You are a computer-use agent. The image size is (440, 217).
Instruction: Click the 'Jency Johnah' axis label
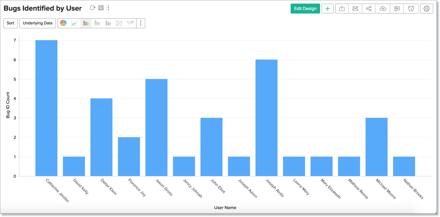click(193, 188)
